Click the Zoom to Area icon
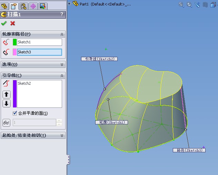The image size is (218, 175). (189, 5)
